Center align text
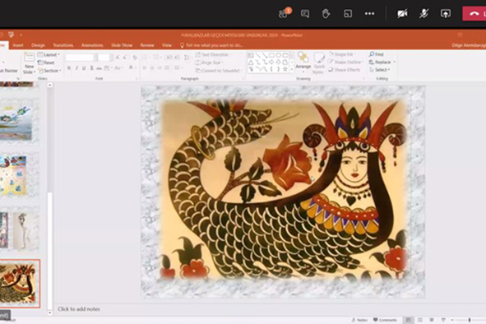486x324 pixels. [x=152, y=68]
